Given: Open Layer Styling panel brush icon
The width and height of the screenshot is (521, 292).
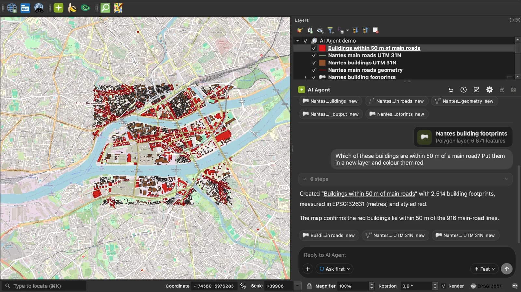Looking at the screenshot, I should point(300,30).
